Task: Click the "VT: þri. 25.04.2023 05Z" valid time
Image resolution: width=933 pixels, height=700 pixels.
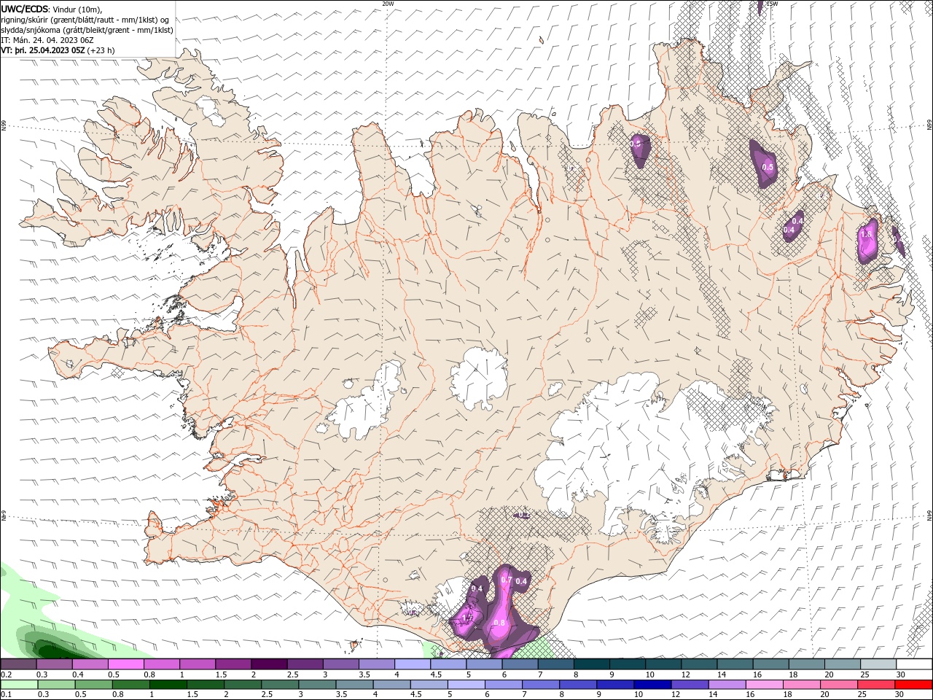Action: 43,50
